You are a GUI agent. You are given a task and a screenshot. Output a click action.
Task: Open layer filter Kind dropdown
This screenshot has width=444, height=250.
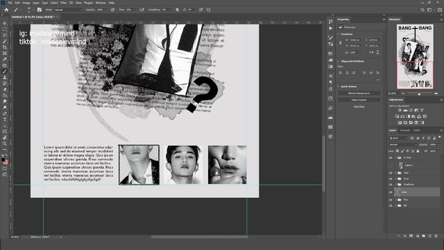398,138
